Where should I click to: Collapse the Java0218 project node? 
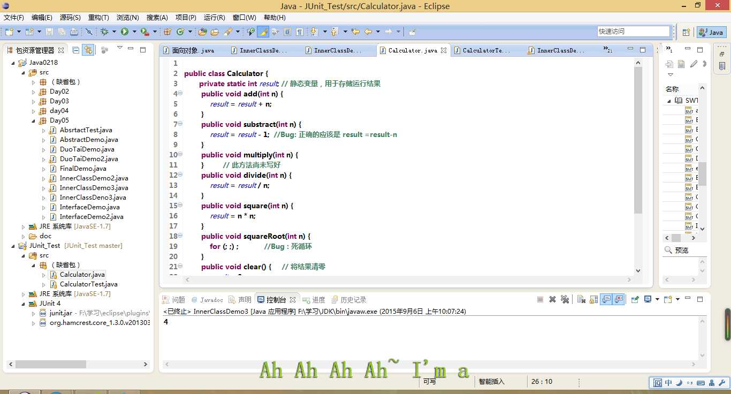click(14, 63)
